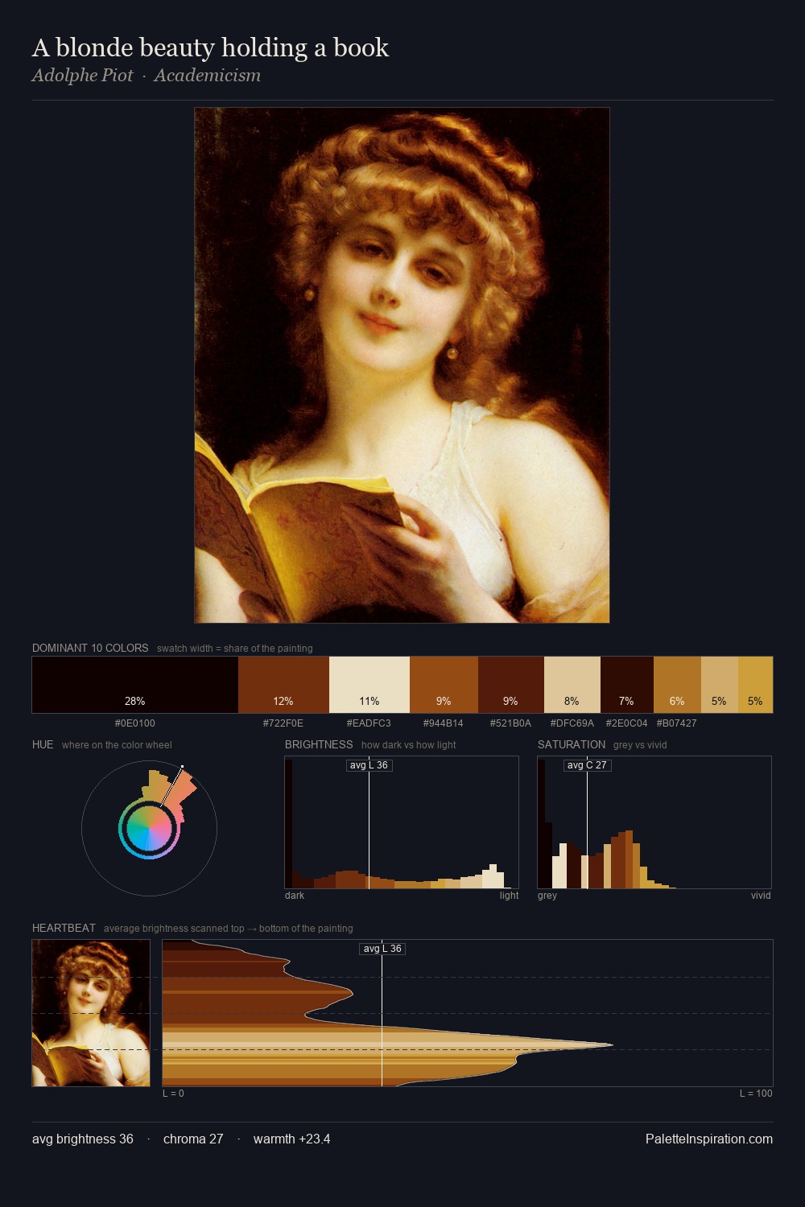Click the heartbeat brightness scan chart

pos(468,1013)
